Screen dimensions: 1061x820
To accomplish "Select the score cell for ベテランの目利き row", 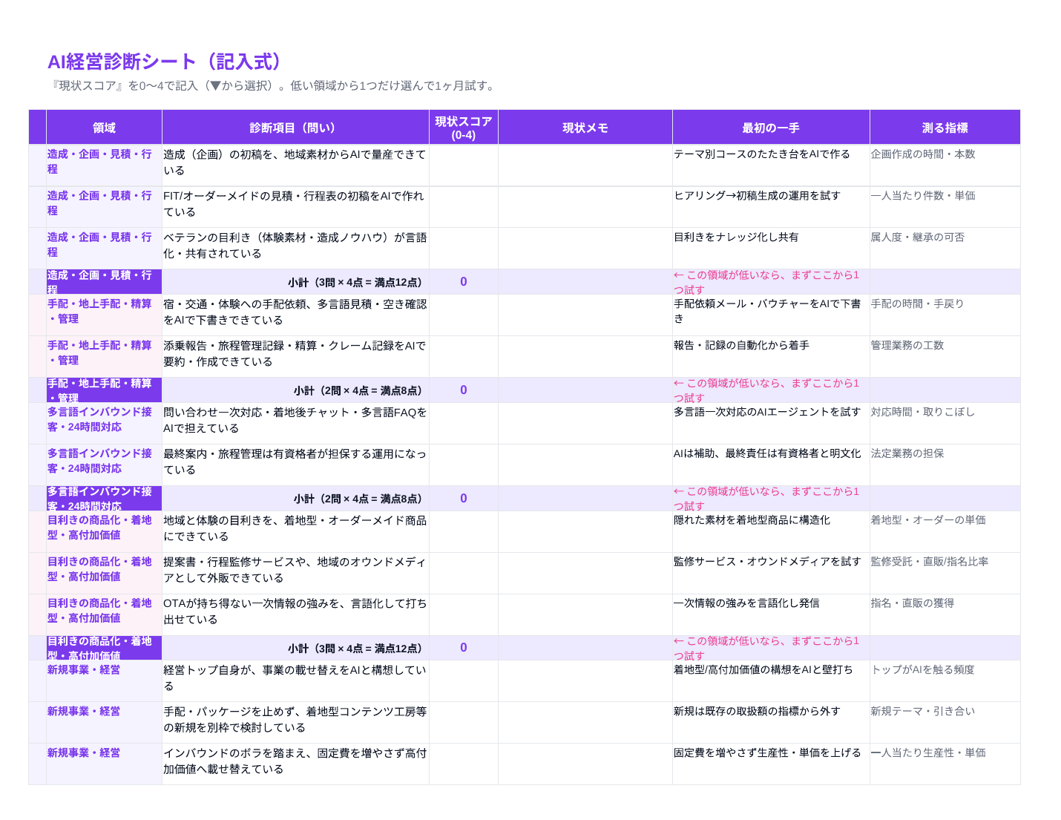I will click(464, 248).
